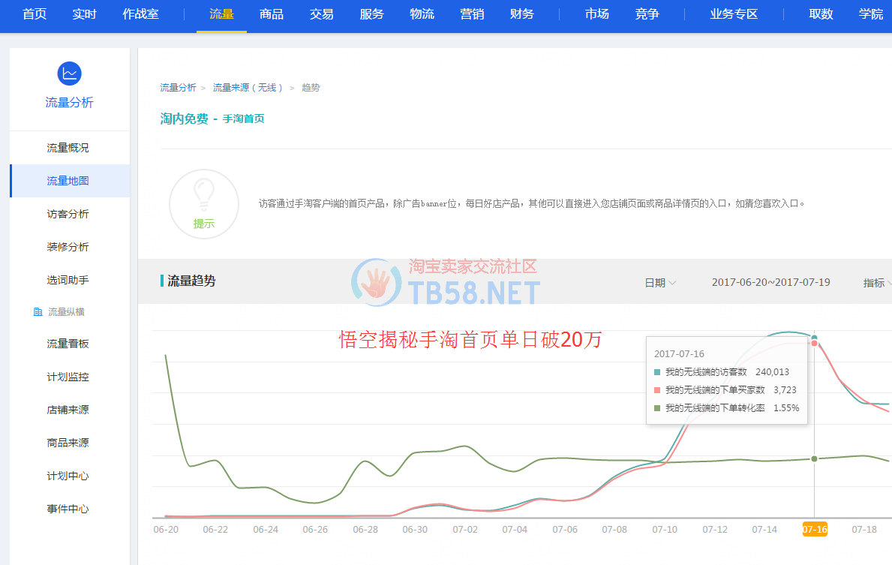Click the 流量分析 chart icon in sidebar
This screenshot has width=892, height=565.
(x=69, y=74)
